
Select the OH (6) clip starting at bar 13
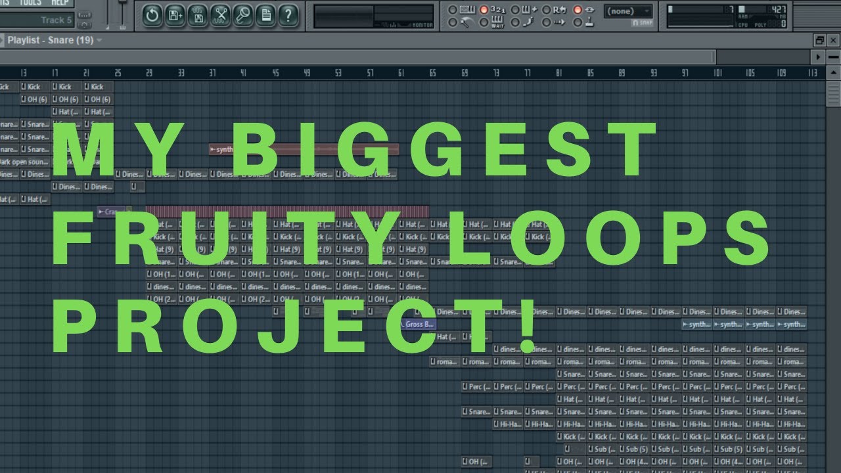pyautogui.click(x=35, y=99)
